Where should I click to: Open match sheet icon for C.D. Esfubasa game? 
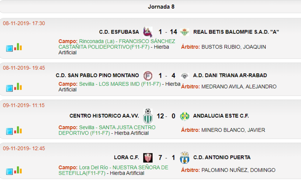[x=9, y=48]
